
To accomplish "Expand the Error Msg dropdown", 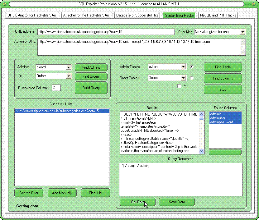I will [x=242, y=32].
